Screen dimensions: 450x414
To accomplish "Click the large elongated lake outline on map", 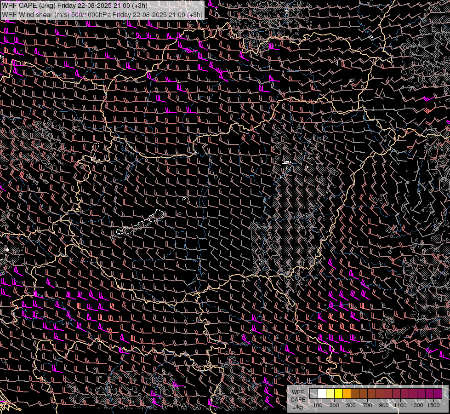I will tap(140, 222).
